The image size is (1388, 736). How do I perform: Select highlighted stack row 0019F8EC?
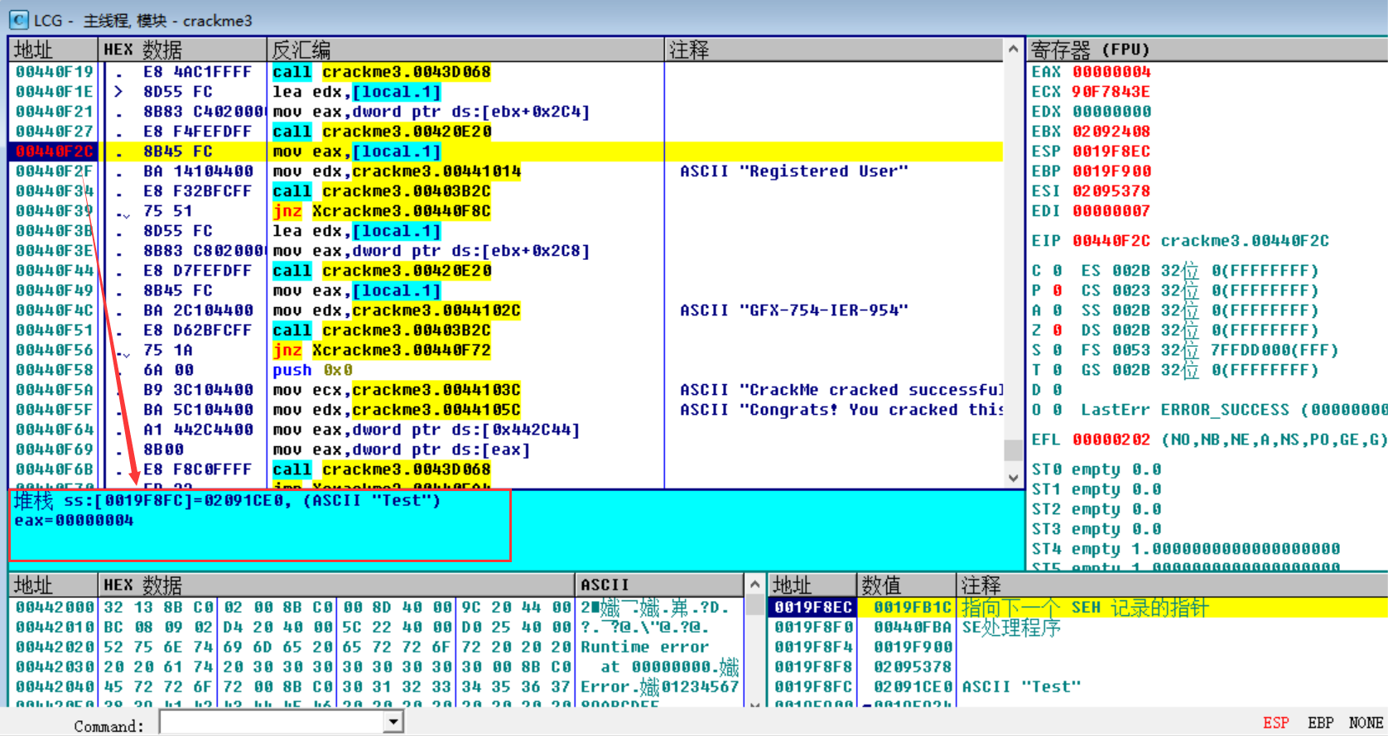pyautogui.click(x=1078, y=607)
